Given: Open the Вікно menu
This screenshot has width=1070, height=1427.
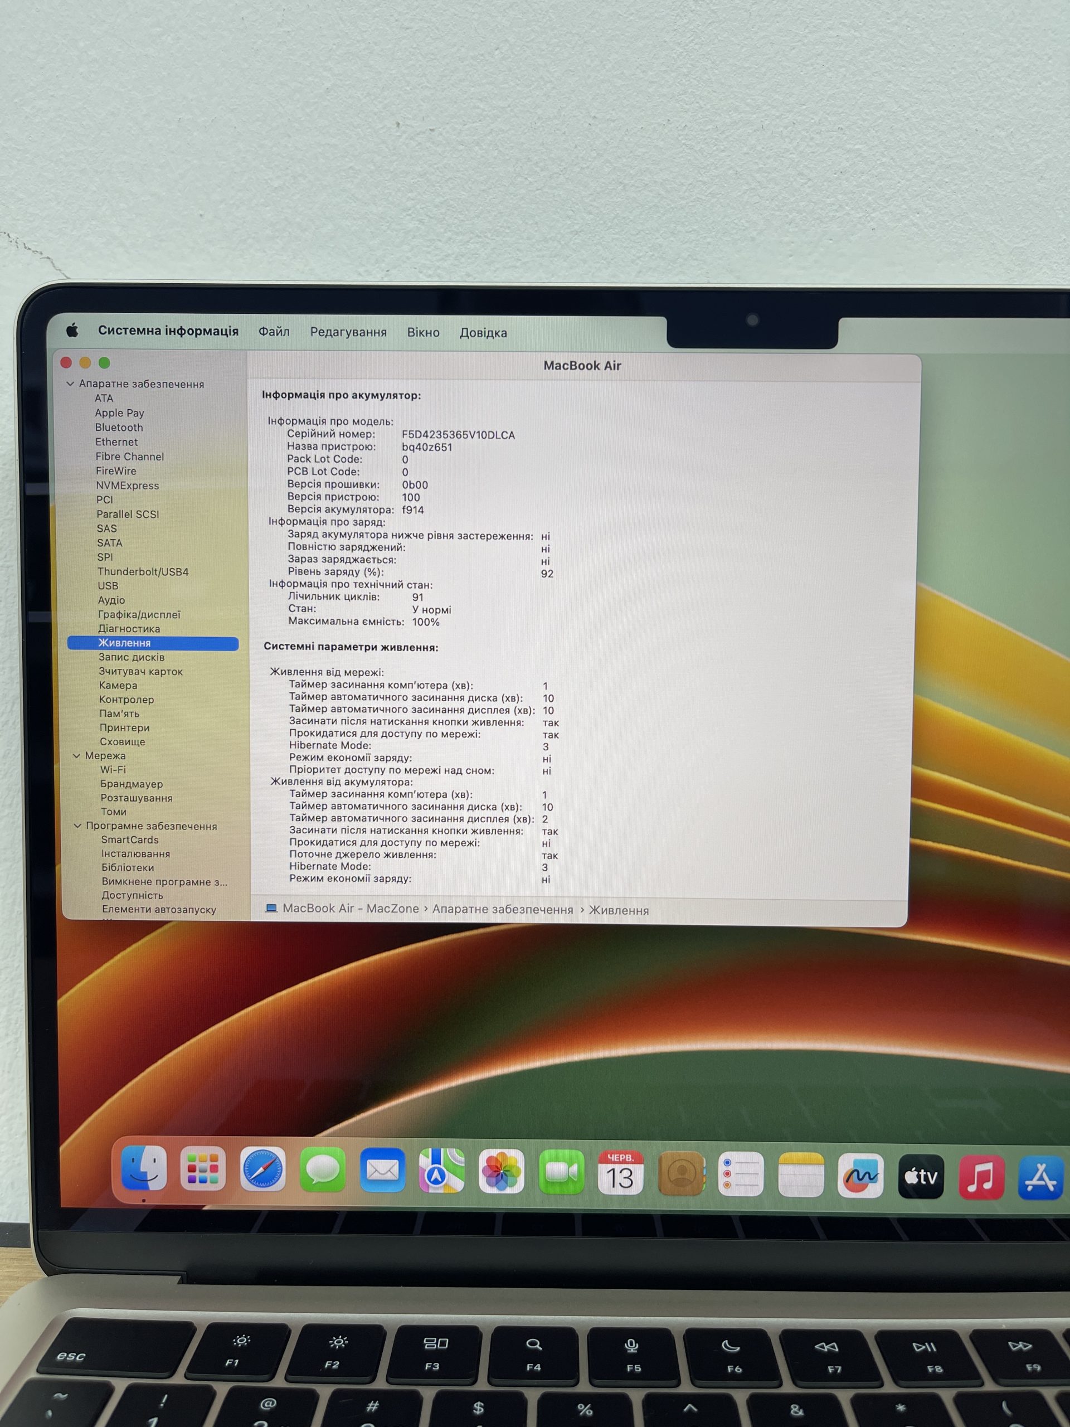Looking at the screenshot, I should [423, 332].
